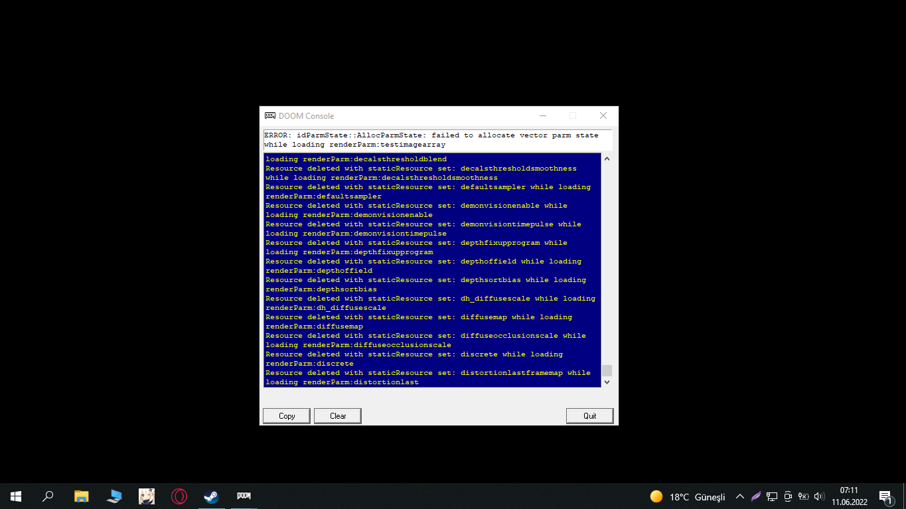Click the log line 'renderParm:depthsortbias'
The height and width of the screenshot is (509, 906).
(x=321, y=289)
